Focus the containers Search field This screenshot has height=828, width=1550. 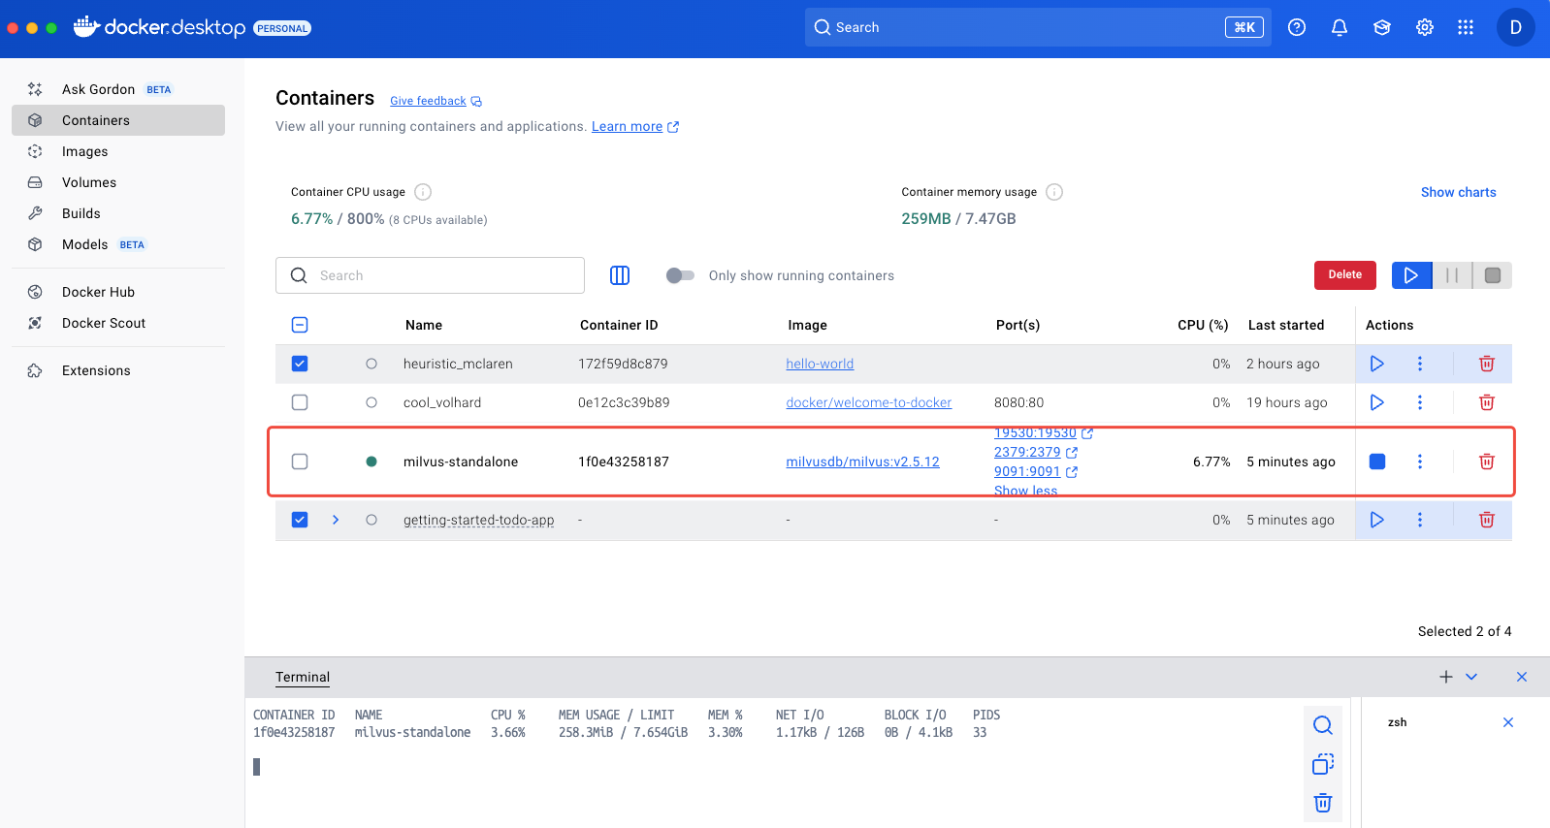[x=430, y=275]
